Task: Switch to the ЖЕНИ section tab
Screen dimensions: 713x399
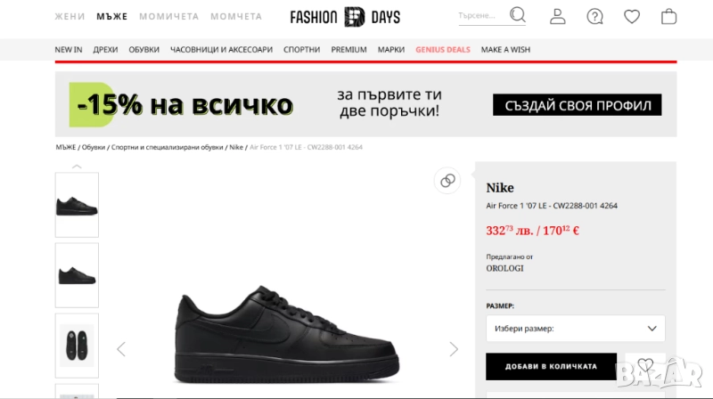Action: coord(70,16)
